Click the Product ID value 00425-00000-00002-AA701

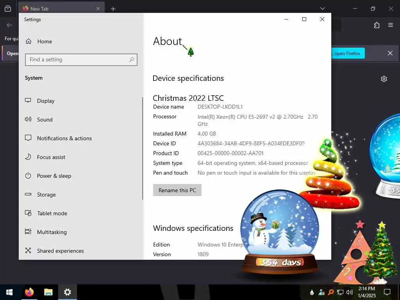[x=230, y=153]
